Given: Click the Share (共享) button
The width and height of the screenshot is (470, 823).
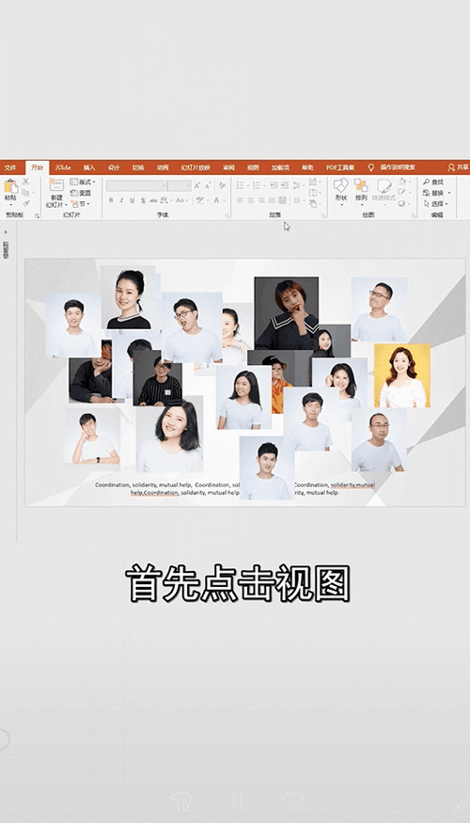Looking at the screenshot, I should click(x=459, y=167).
